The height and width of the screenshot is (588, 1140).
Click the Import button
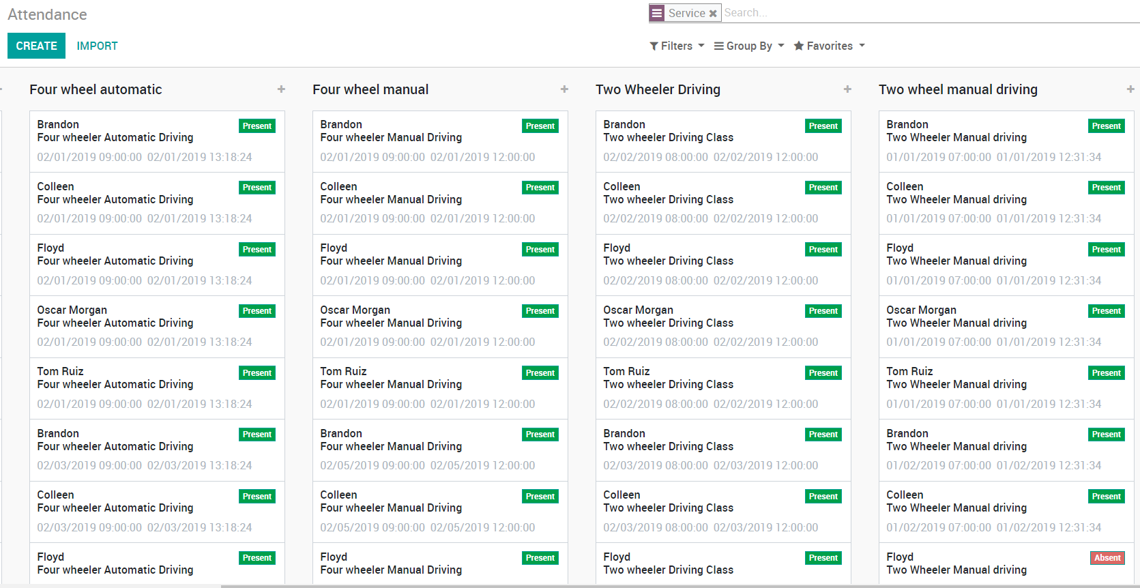(x=97, y=46)
